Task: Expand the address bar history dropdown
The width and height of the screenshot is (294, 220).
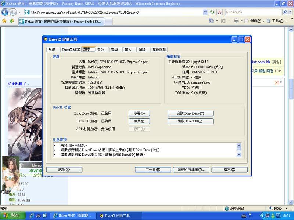Action: 205,12
